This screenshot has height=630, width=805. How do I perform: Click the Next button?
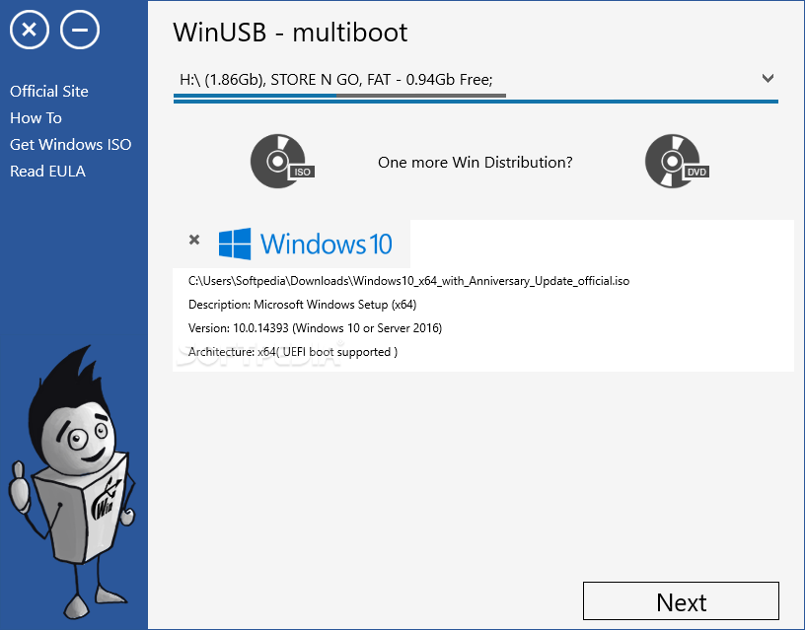pyautogui.click(x=681, y=601)
